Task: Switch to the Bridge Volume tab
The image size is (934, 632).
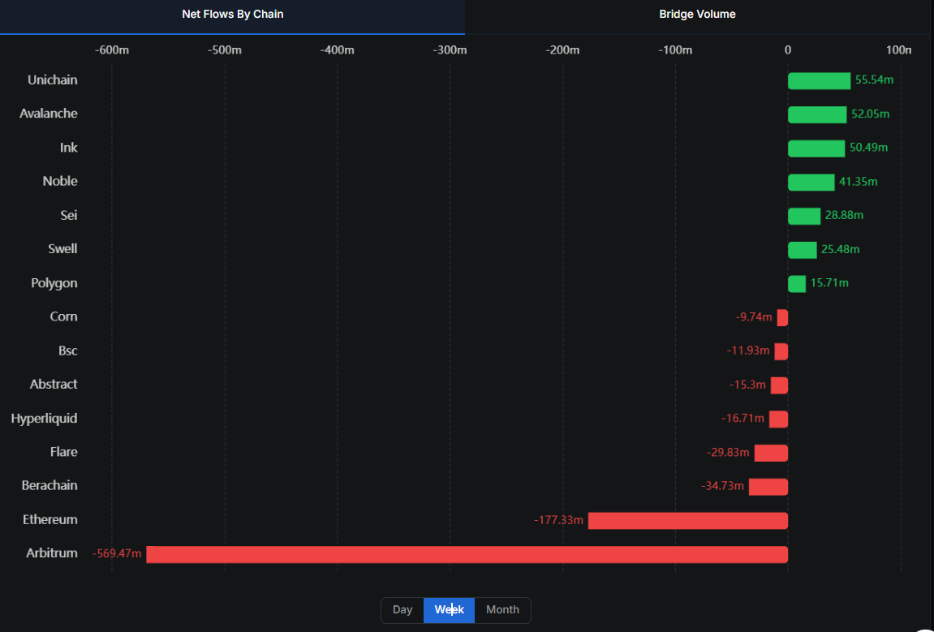Action: point(697,15)
